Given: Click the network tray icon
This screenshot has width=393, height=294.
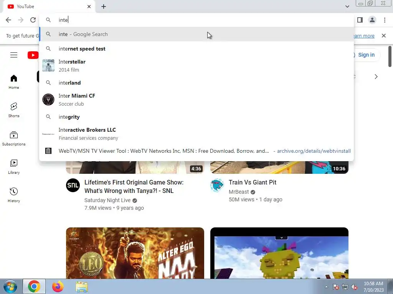Looking at the screenshot, I should point(345,287).
